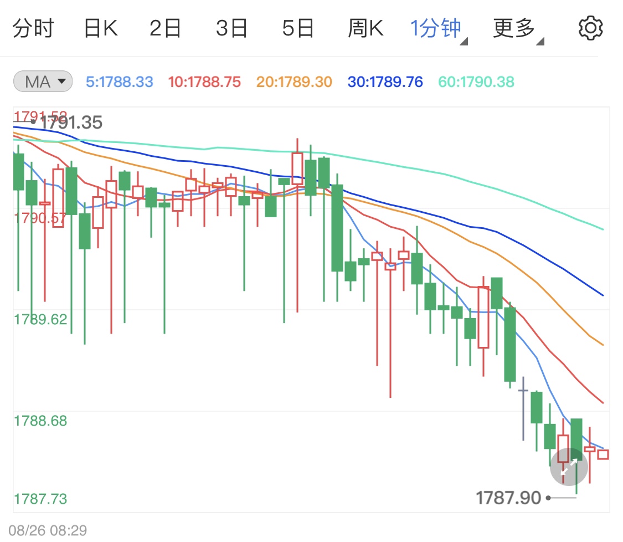Select the 5日 chart tab
The height and width of the screenshot is (542, 623).
click(298, 29)
